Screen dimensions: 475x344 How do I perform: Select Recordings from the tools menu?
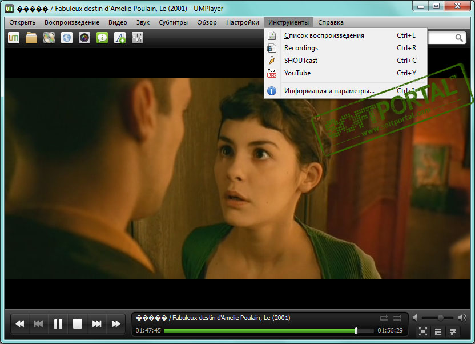click(x=345, y=48)
